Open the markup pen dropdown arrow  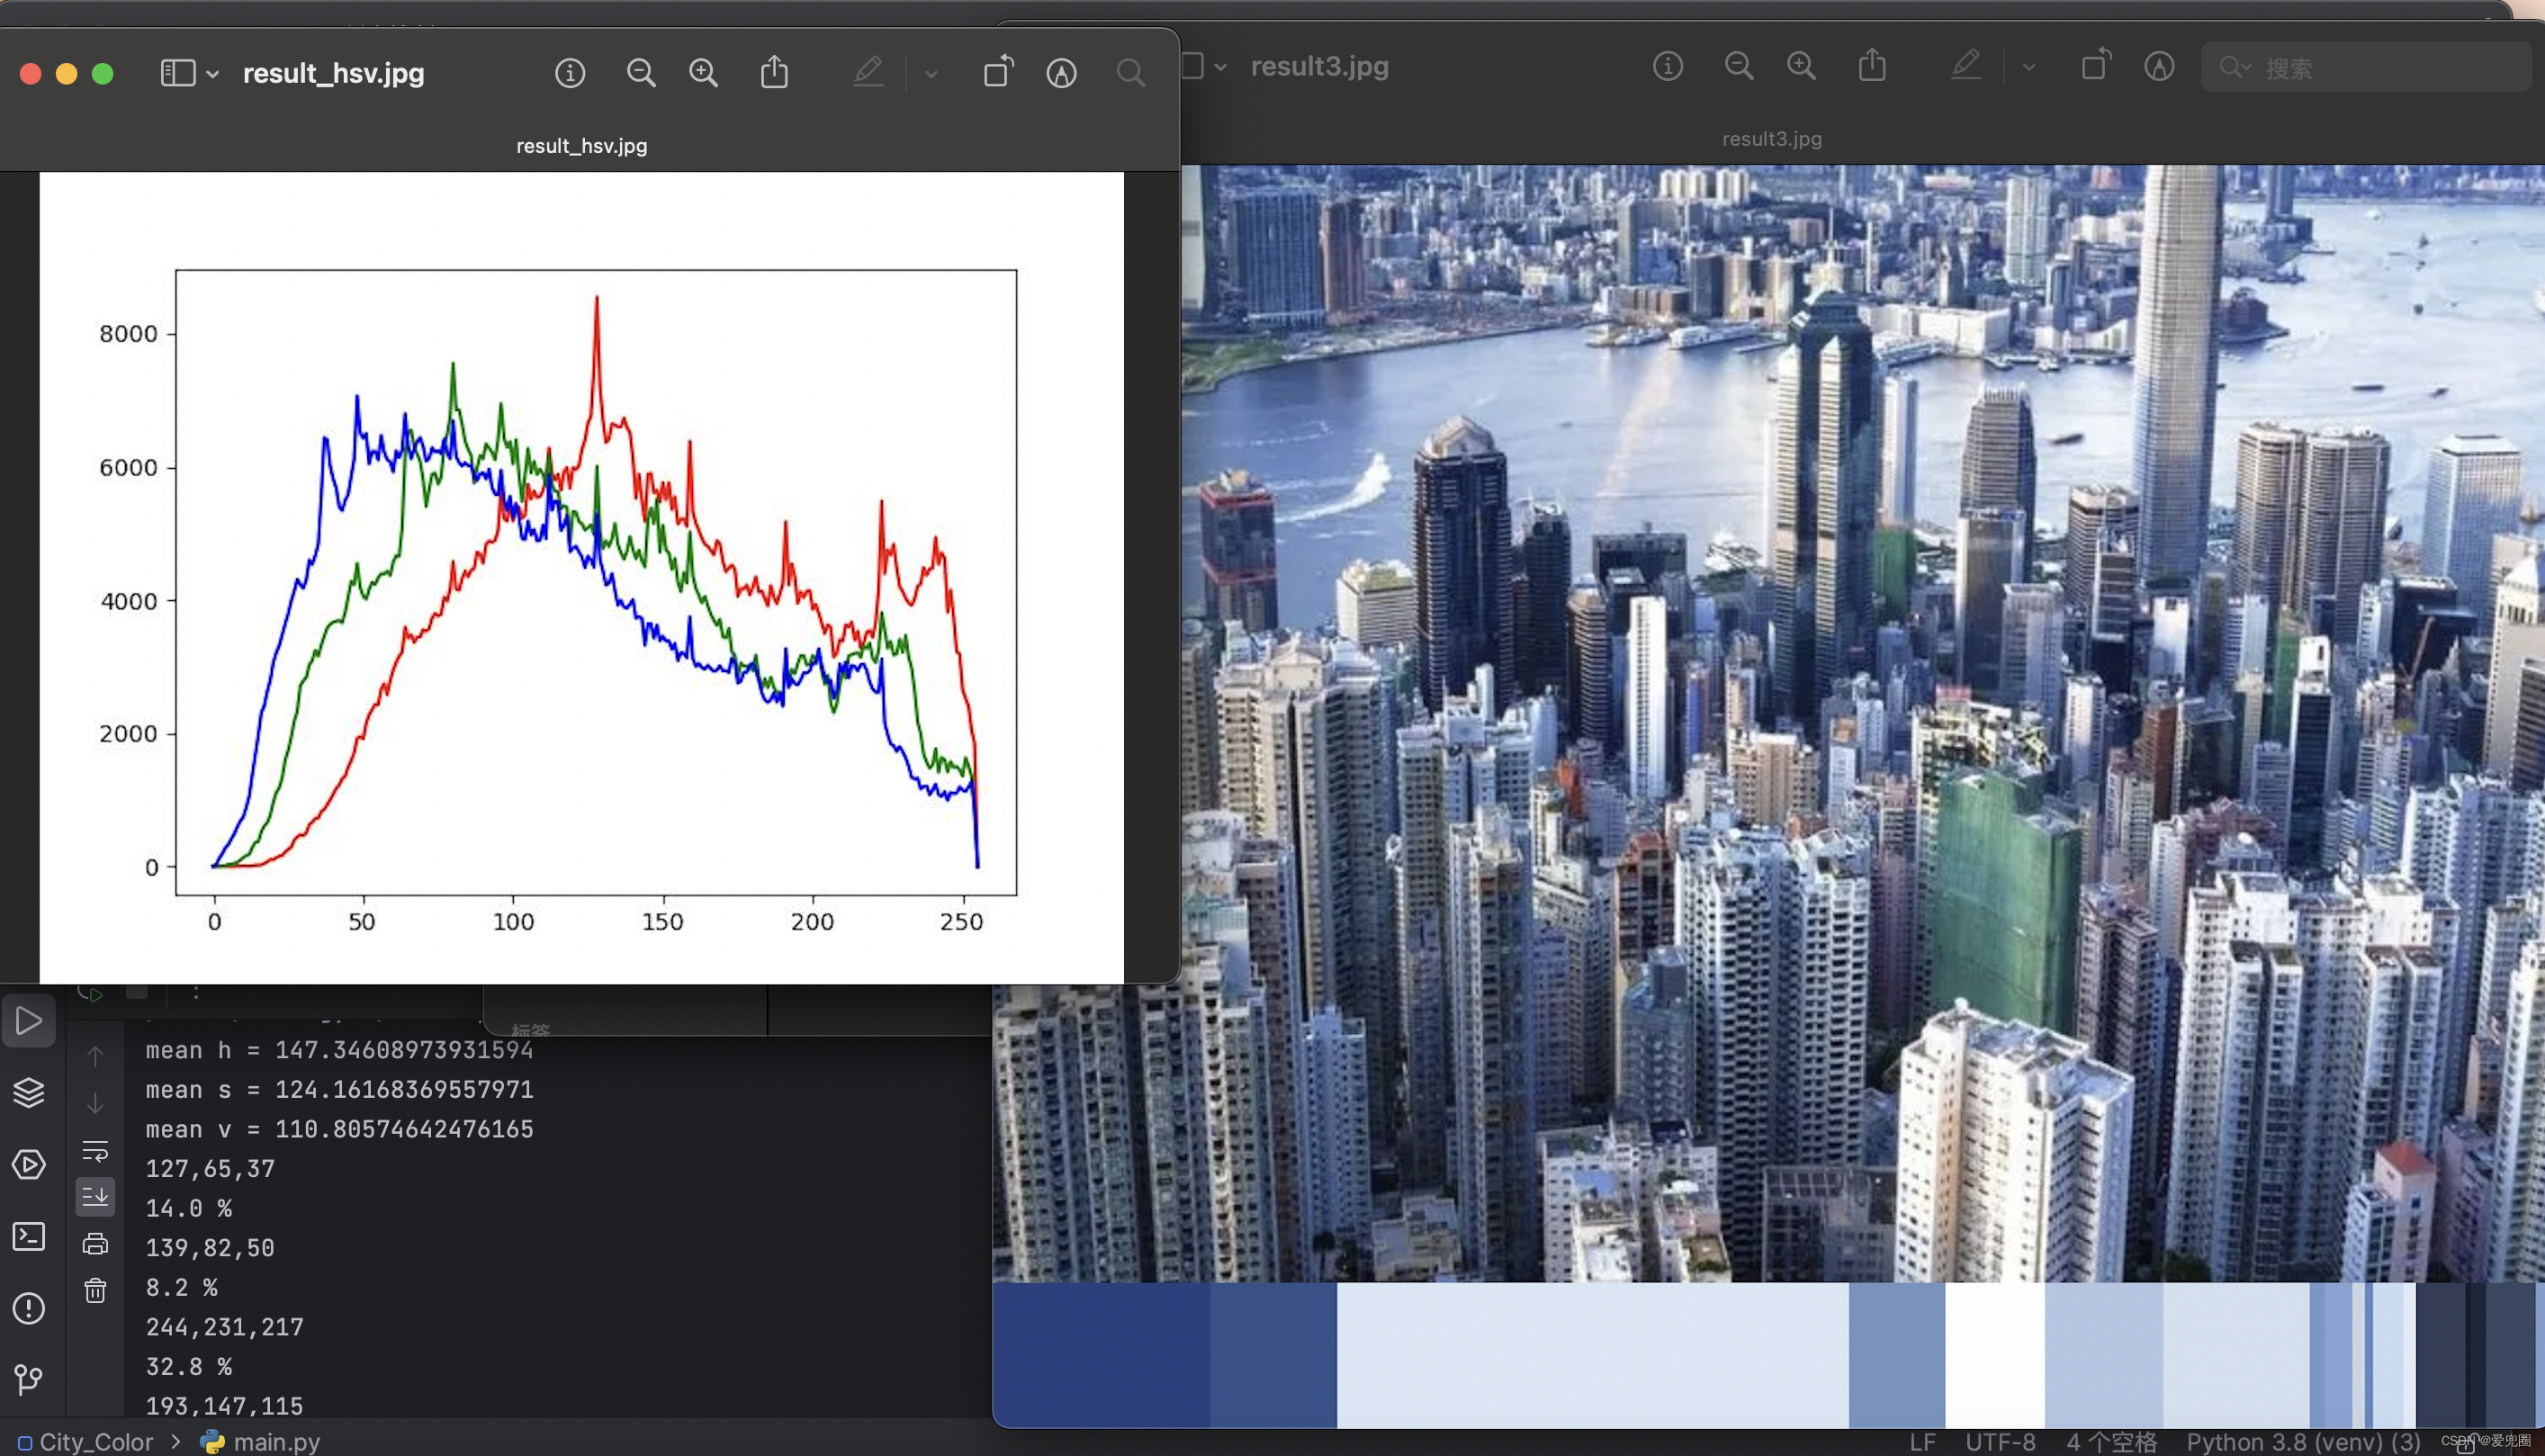coord(931,74)
